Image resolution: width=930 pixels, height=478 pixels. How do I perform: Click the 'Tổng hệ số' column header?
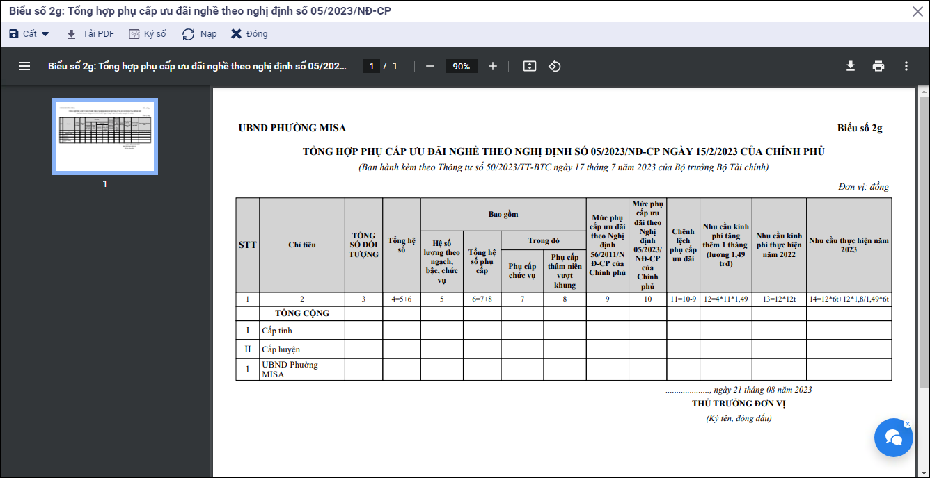[402, 245]
